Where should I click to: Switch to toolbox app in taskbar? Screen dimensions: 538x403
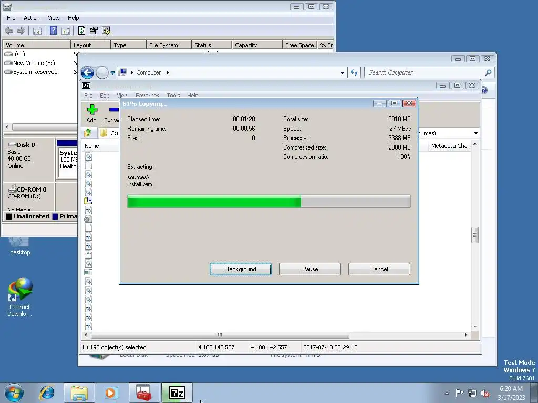(144, 393)
